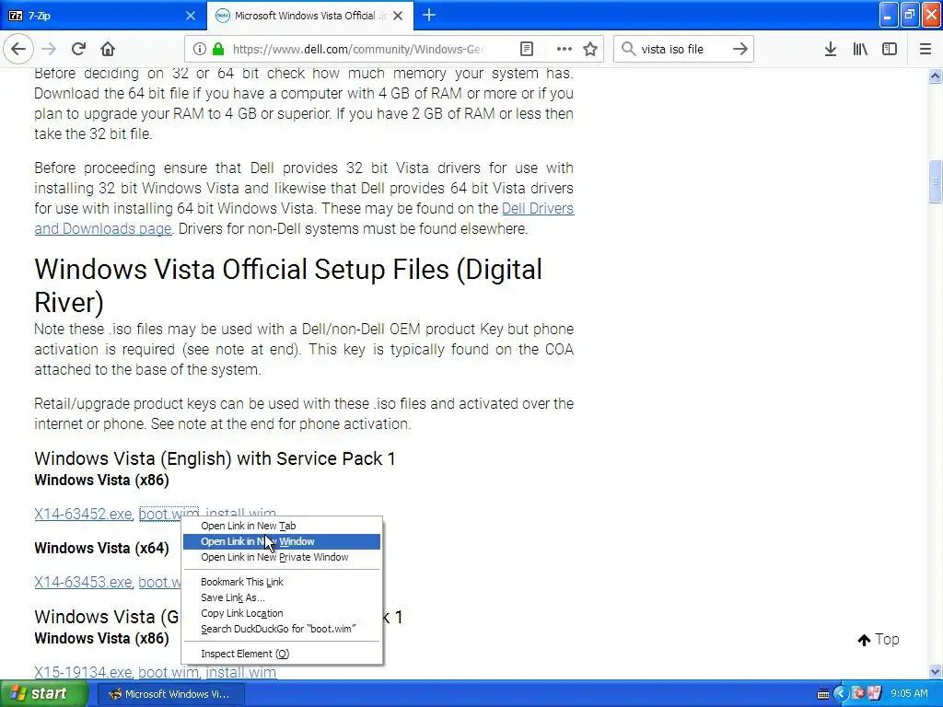This screenshot has height=707, width=943.
Task: Bookmark this page with the star
Action: click(x=590, y=49)
